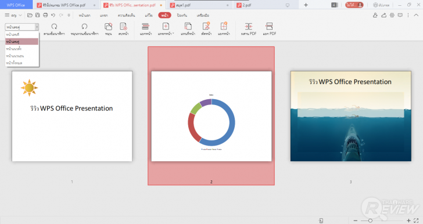Click the ลบหน้า delete page icon
423x224 pixels.
[x=123, y=27]
